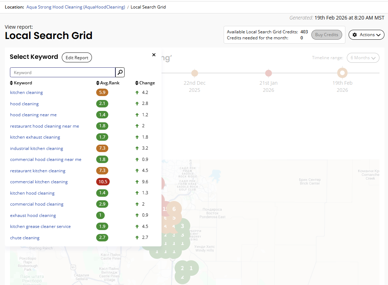Click the 5.9 rank badge for kitchen cleaning
388x285 pixels.
coord(102,93)
